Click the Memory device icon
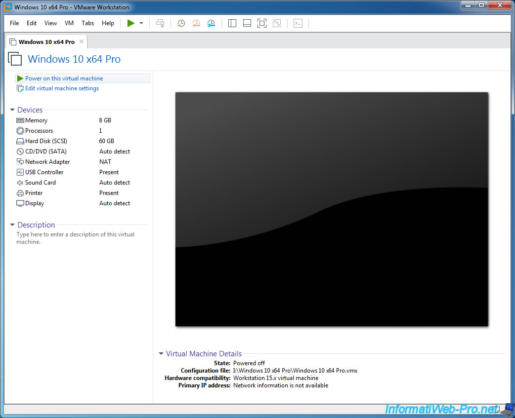 point(20,120)
